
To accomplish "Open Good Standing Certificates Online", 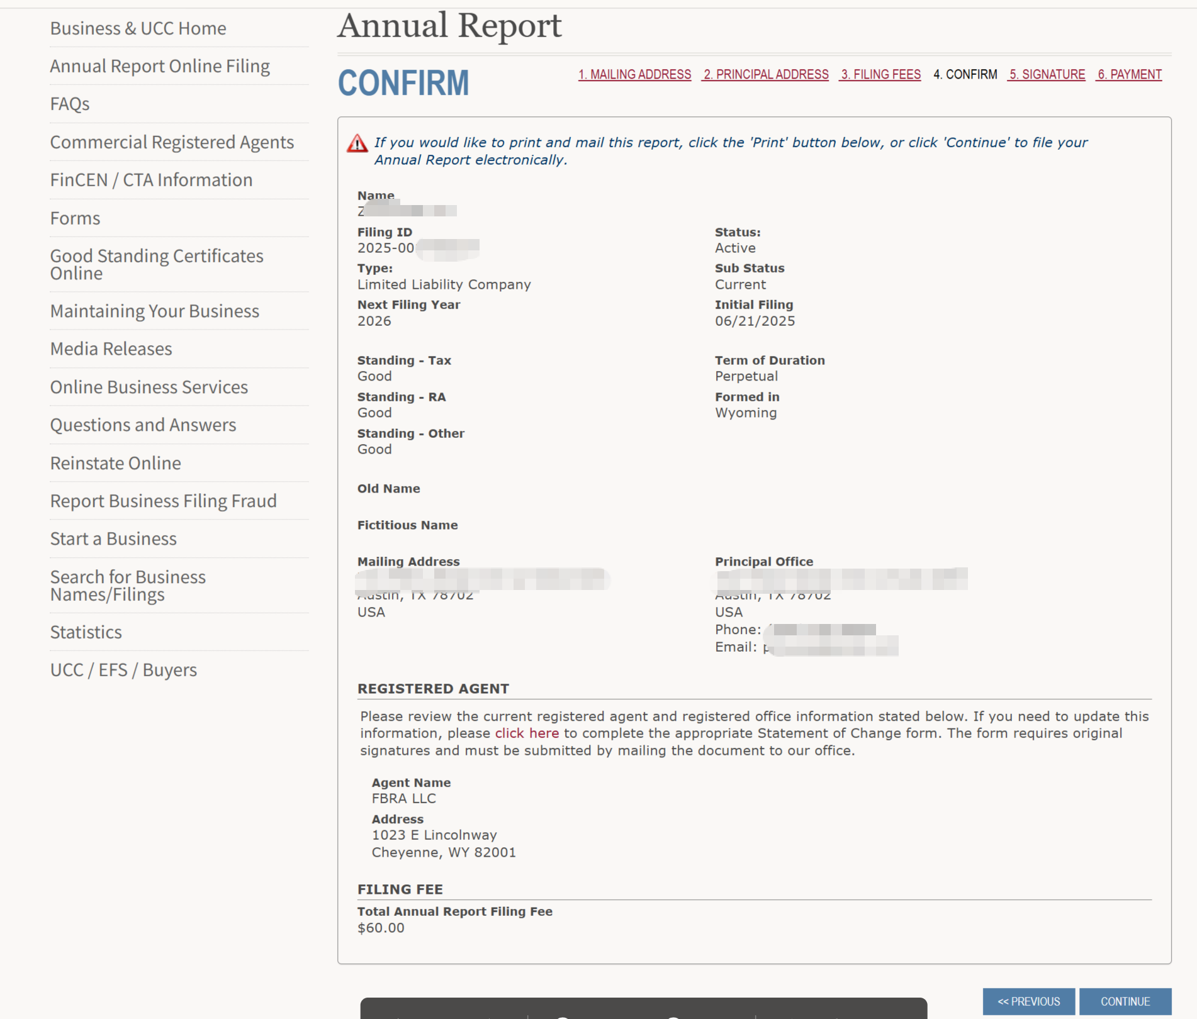I will 157,264.
